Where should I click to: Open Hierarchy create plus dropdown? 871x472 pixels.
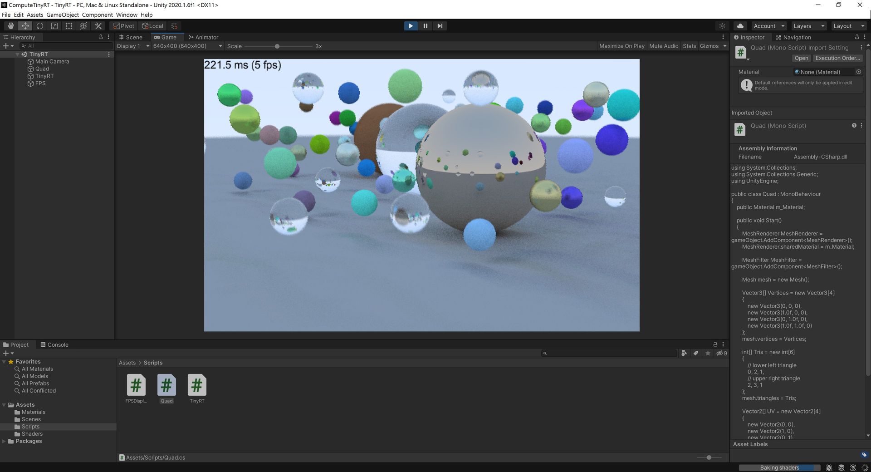[8, 46]
